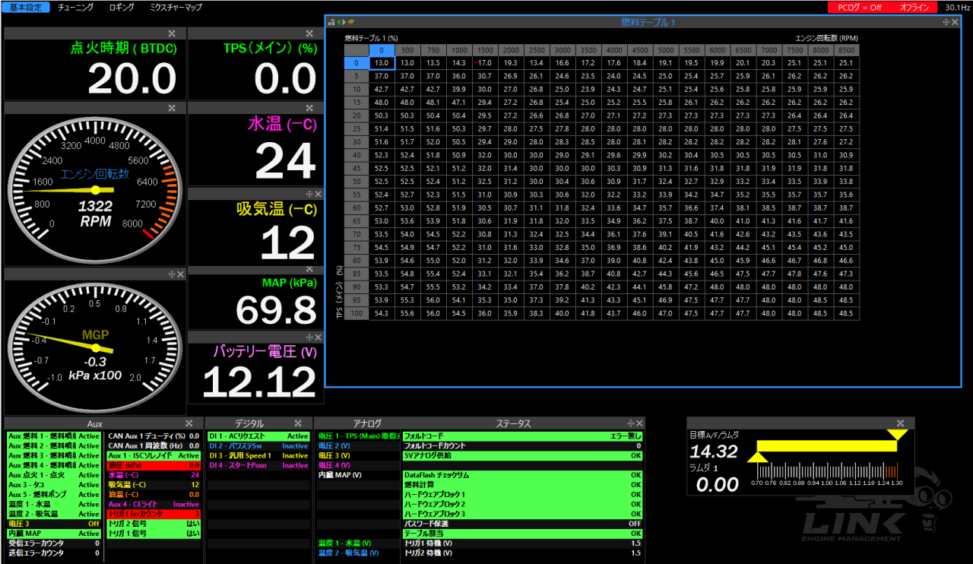
Task: Click move icon on バッテリー電圧 panel
Action: 309,337
